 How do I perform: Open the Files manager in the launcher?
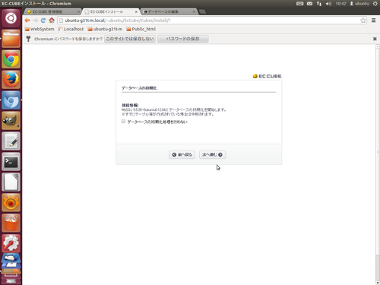click(x=11, y=39)
